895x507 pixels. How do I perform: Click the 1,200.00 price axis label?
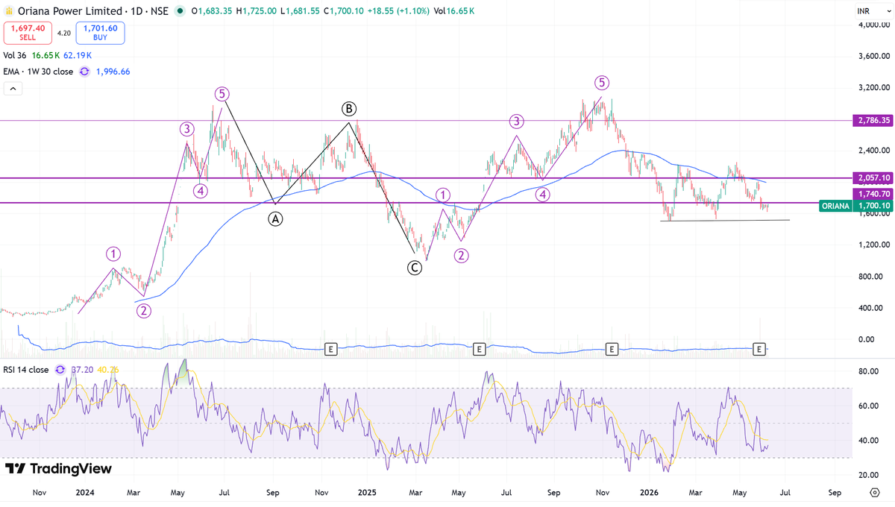pos(873,245)
